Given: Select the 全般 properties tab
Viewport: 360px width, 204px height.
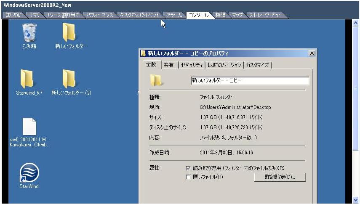Looking at the screenshot, I should click(x=151, y=64).
